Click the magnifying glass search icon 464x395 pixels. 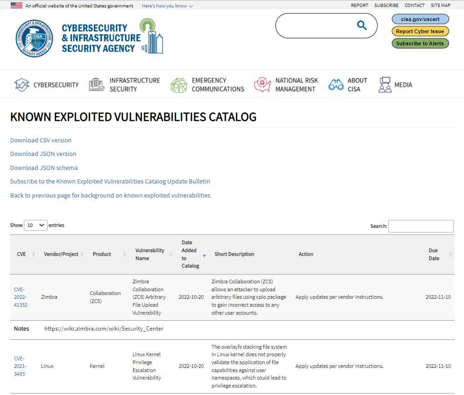(362, 25)
